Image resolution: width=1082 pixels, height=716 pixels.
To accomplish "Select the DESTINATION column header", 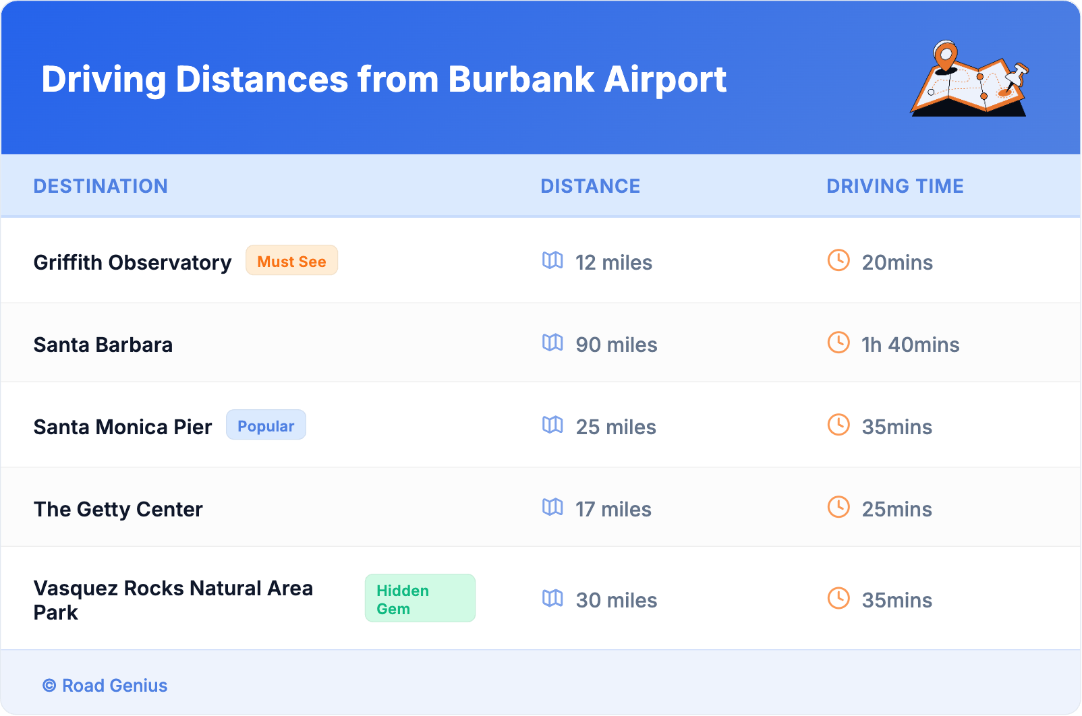I will (x=101, y=186).
